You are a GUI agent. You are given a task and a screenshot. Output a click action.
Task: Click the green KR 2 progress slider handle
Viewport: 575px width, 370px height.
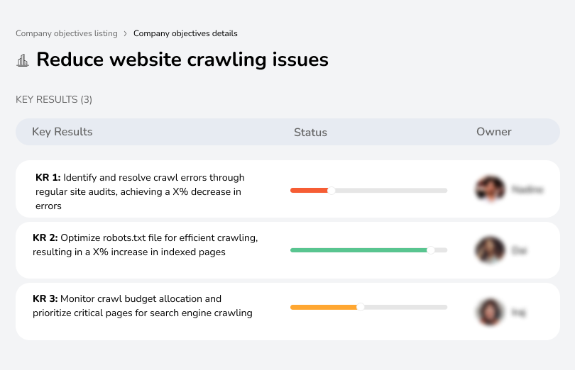pos(431,250)
